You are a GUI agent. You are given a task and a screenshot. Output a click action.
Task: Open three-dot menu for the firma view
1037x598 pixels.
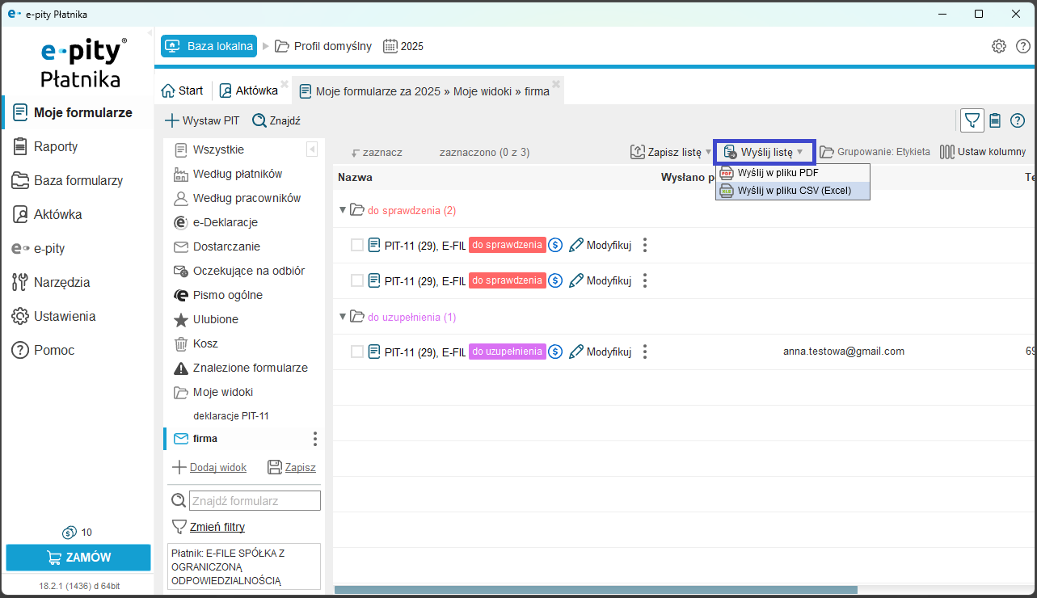tap(315, 439)
